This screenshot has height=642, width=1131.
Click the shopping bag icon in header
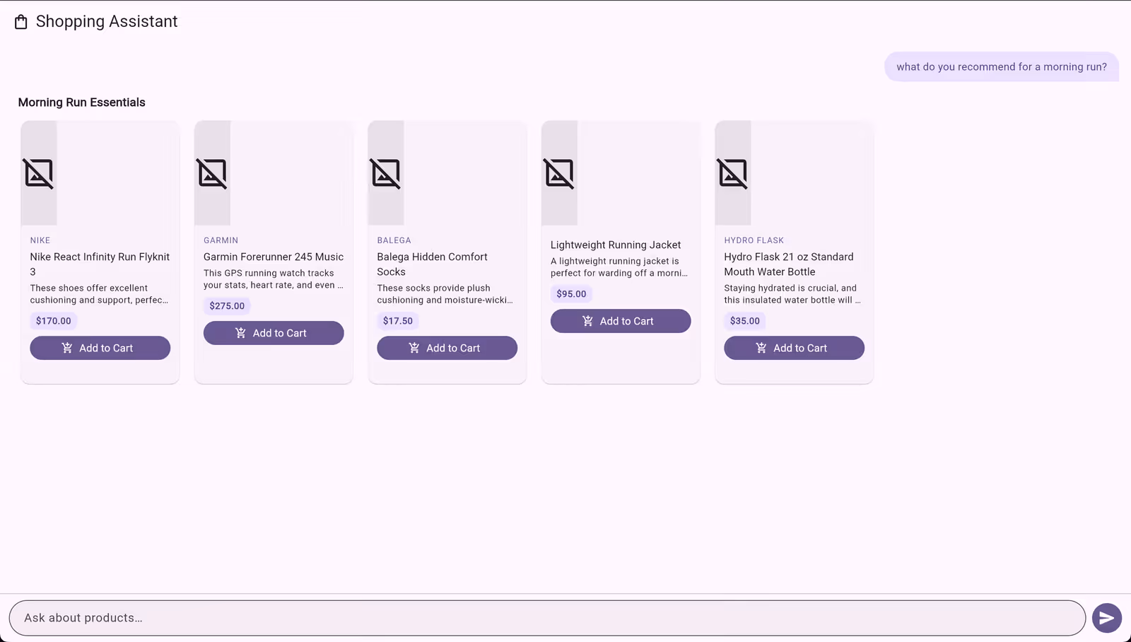tap(21, 22)
